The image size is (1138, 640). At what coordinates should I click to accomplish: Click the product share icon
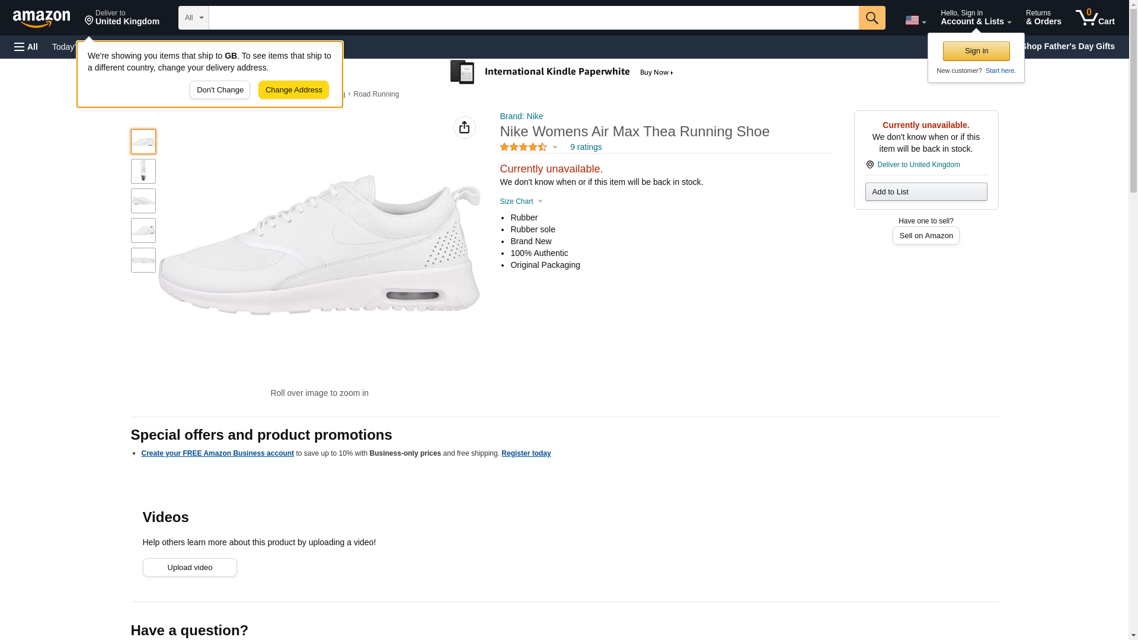tap(464, 127)
